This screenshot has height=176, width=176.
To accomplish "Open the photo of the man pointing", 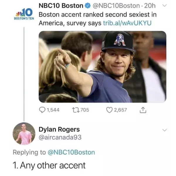I will point(102,67).
